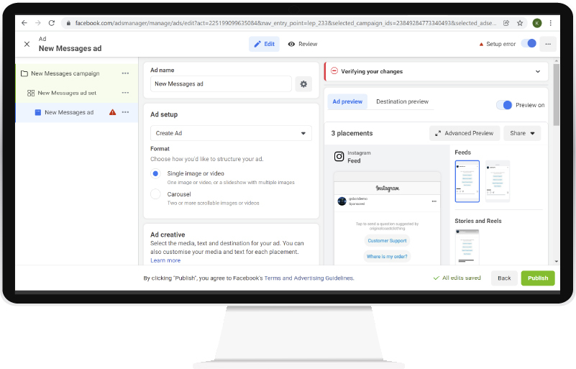Select the Stories and Reels placement thumbnail
Image resolution: width=576 pixels, height=369 pixels.
[467, 246]
